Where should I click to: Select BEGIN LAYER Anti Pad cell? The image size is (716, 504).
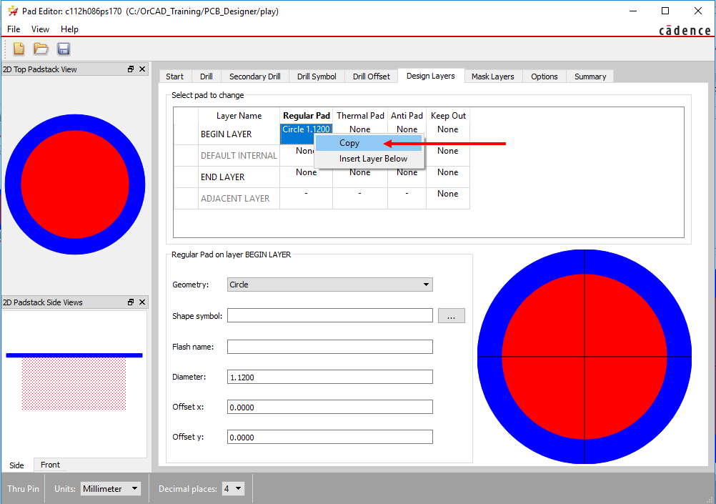pyautogui.click(x=407, y=129)
